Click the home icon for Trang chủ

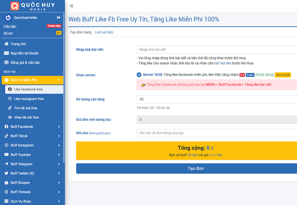coord(6,44)
